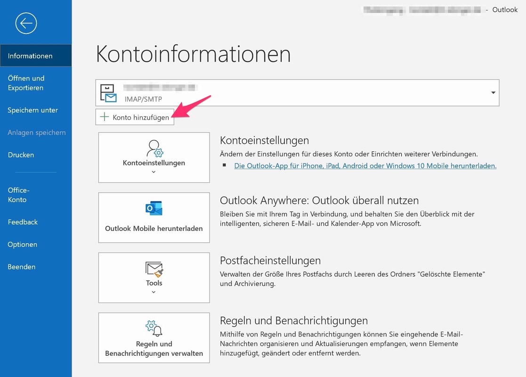Click the Tools button label

click(154, 283)
